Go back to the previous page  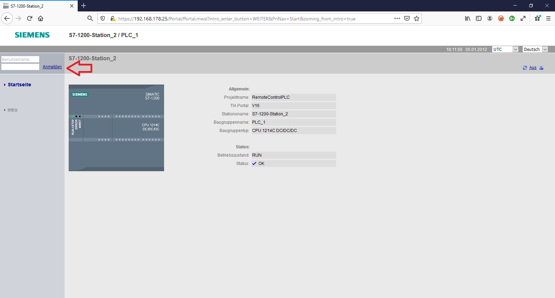pos(7,18)
